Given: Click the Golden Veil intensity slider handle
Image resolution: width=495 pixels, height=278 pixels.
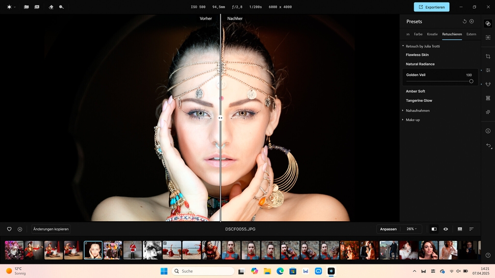Looking at the screenshot, I should 471,81.
